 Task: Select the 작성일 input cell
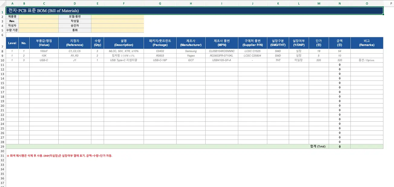tap(118, 21)
